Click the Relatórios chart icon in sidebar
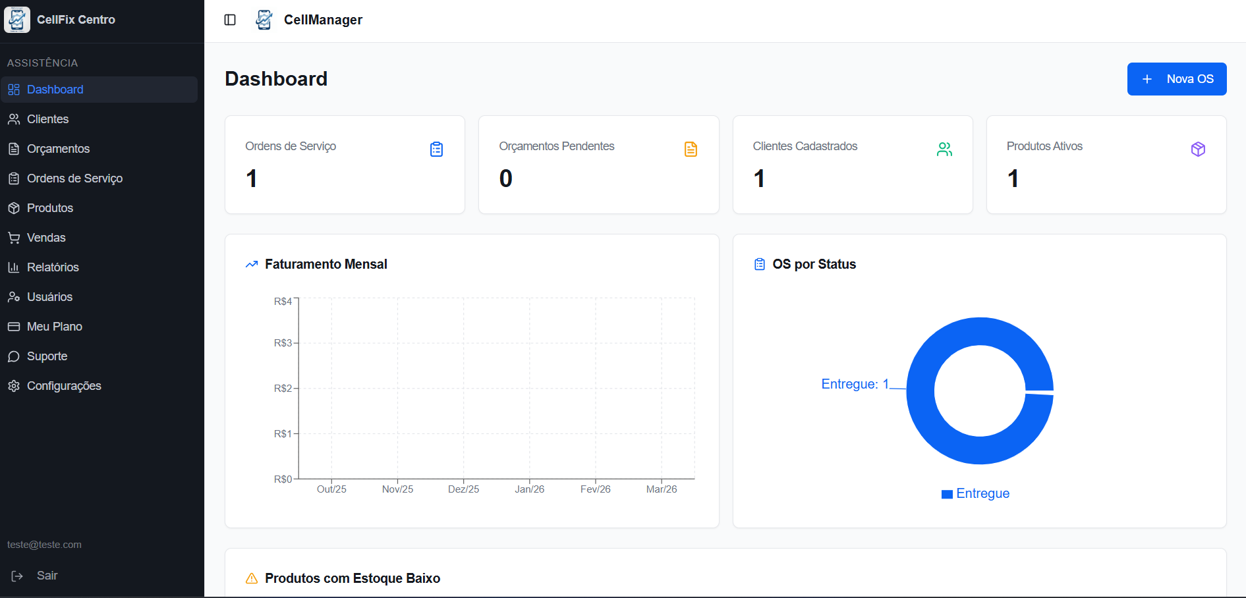Viewport: 1246px width, 598px height. point(14,267)
